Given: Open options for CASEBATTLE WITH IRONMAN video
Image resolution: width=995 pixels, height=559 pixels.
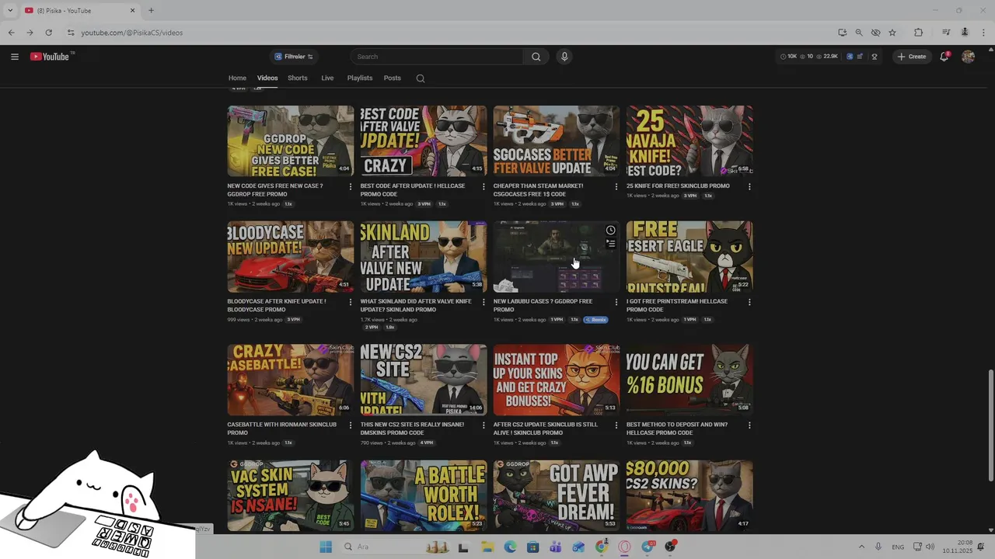Looking at the screenshot, I should click(351, 425).
